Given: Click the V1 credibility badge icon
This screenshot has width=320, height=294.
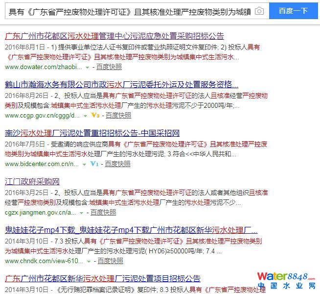Looking at the screenshot, I should (x=94, y=164).
